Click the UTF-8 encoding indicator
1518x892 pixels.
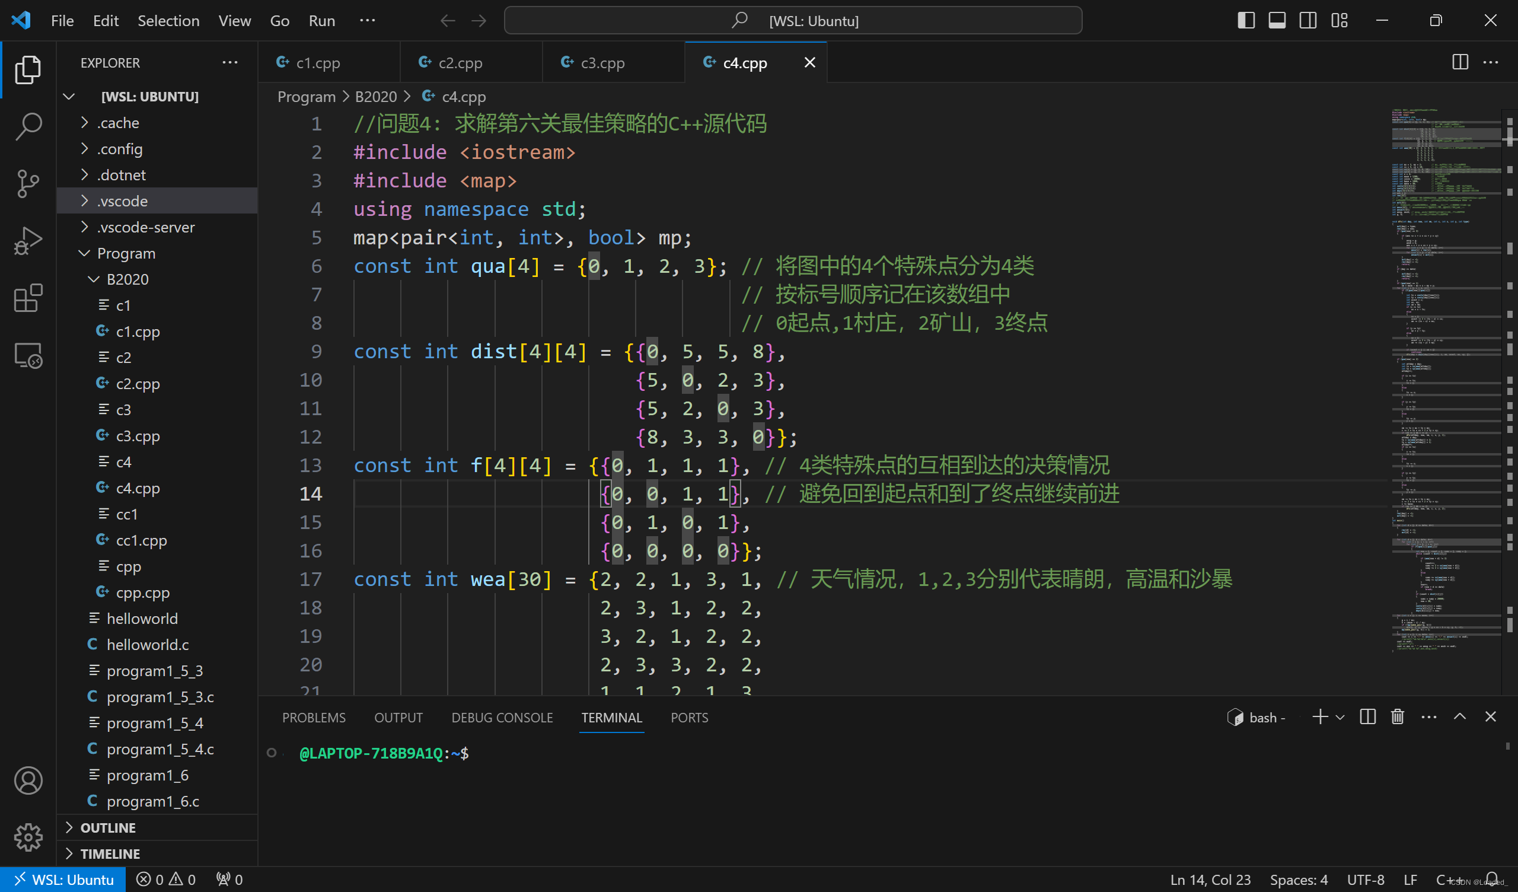(1365, 880)
